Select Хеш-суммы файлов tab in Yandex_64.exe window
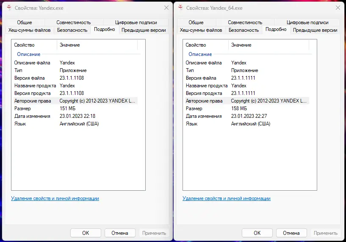The image size is (346, 242). tap(201, 30)
